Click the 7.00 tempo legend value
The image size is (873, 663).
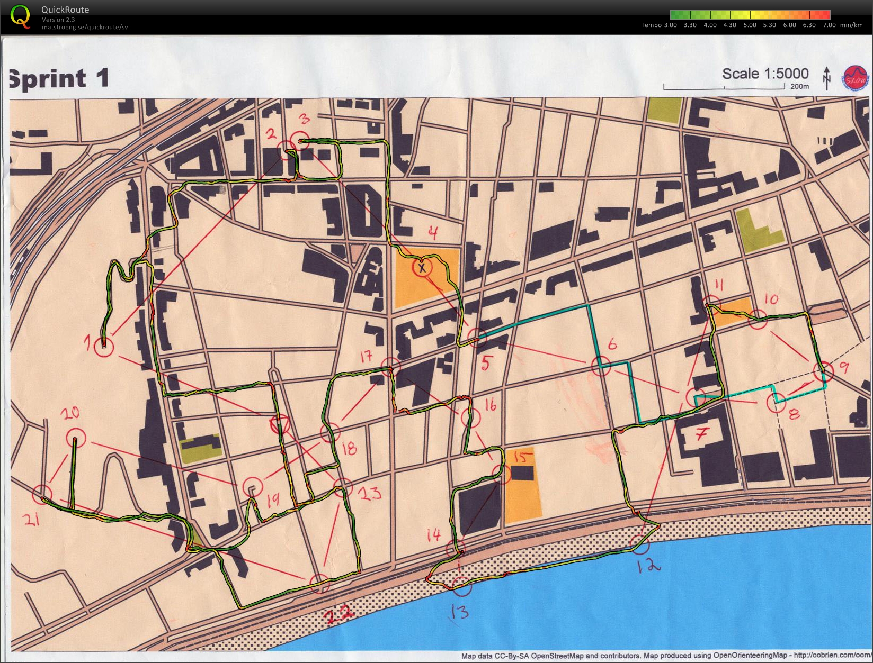[x=829, y=25]
